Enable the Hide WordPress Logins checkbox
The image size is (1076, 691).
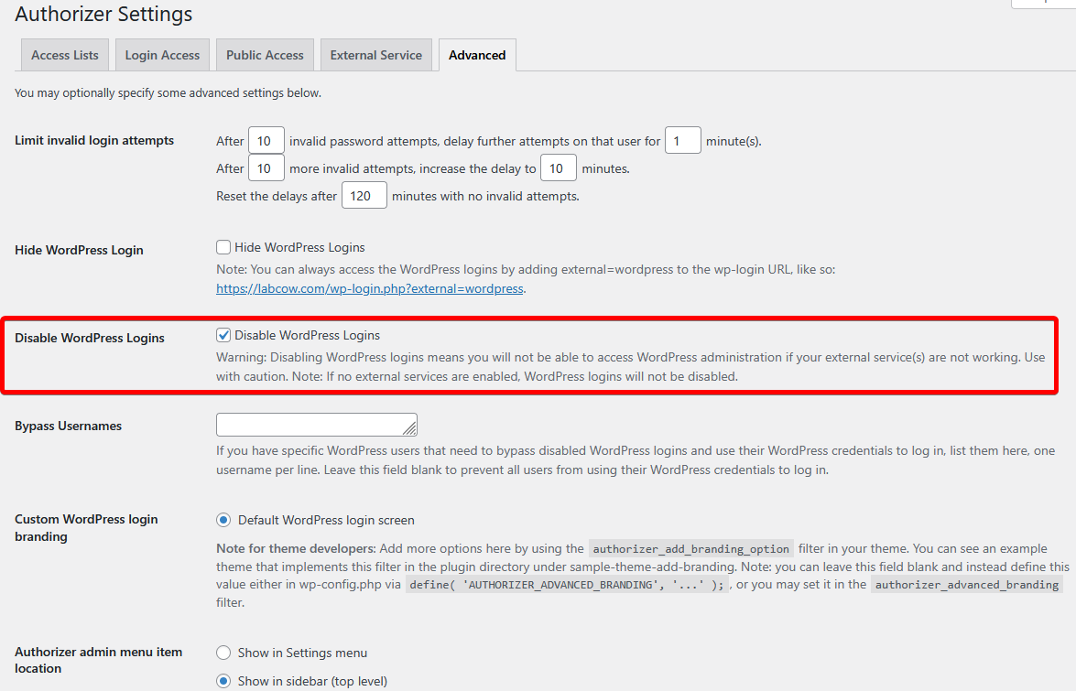(223, 247)
